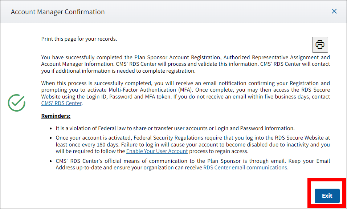Image resolution: width=347 pixels, height=209 pixels.
Task: Open the CMS' RDS Center link
Action: [x=62, y=103]
